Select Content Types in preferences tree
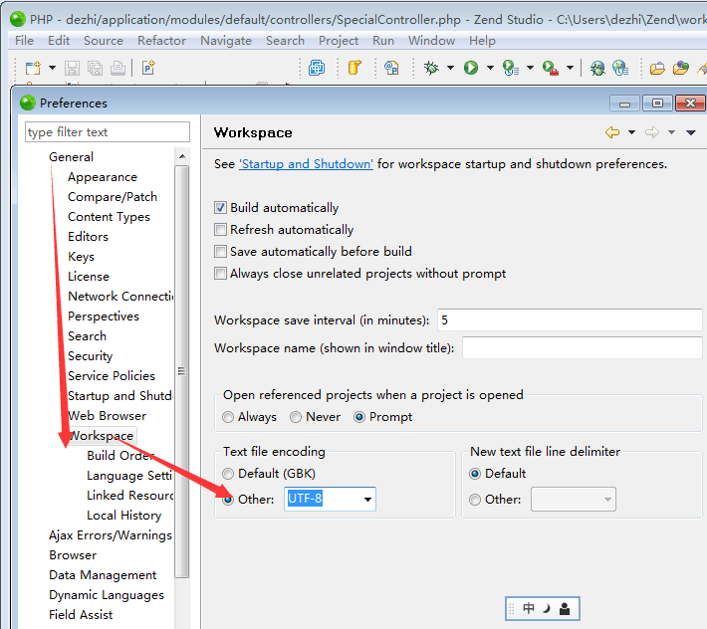The height and width of the screenshot is (629, 707). 109,217
